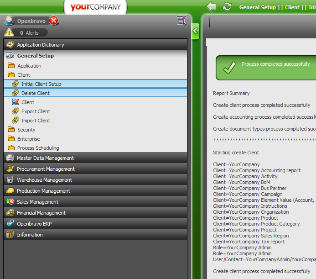This screenshot has width=316, height=279.
Task: Collapse the General Setup section
Action: coord(95,56)
